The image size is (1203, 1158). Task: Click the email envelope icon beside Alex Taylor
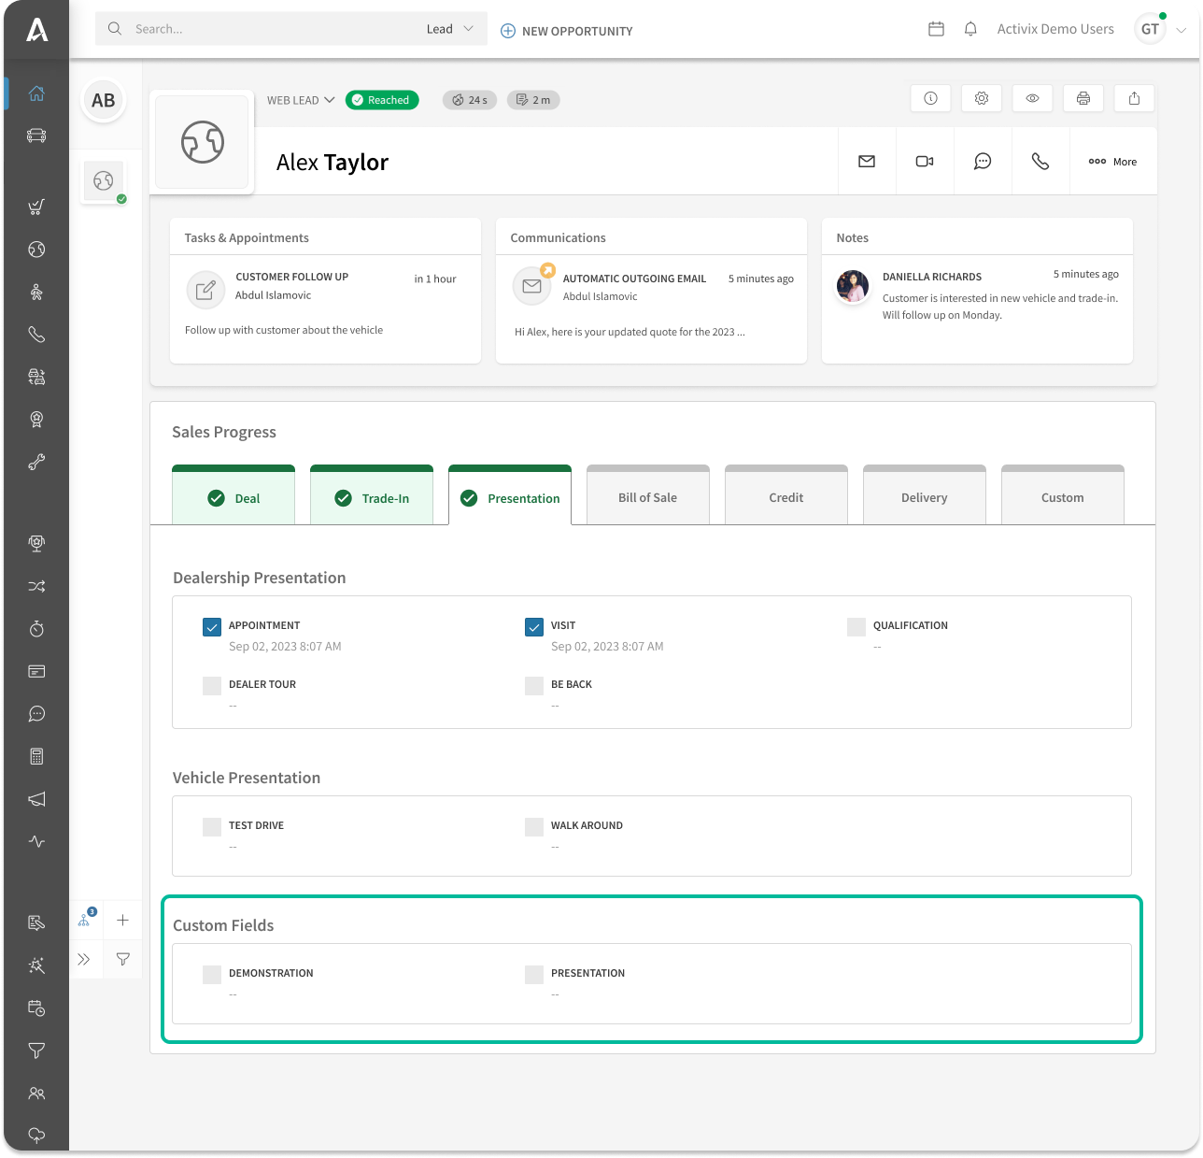(867, 162)
